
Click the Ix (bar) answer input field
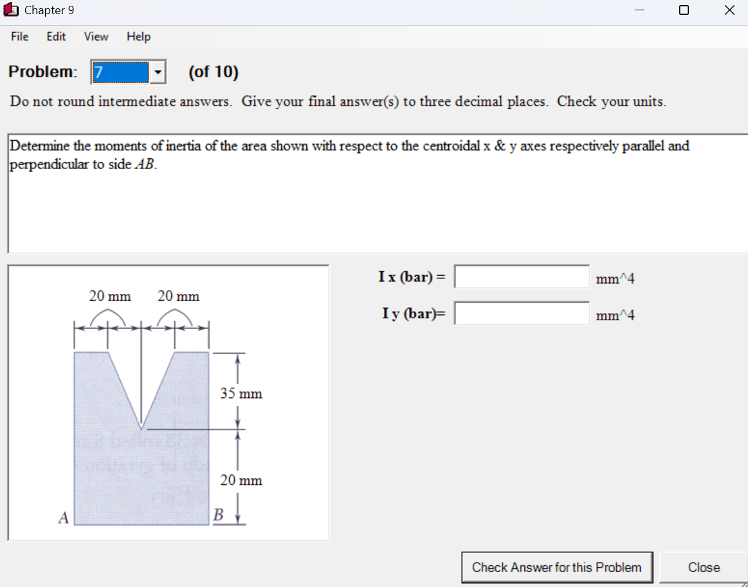click(x=521, y=276)
